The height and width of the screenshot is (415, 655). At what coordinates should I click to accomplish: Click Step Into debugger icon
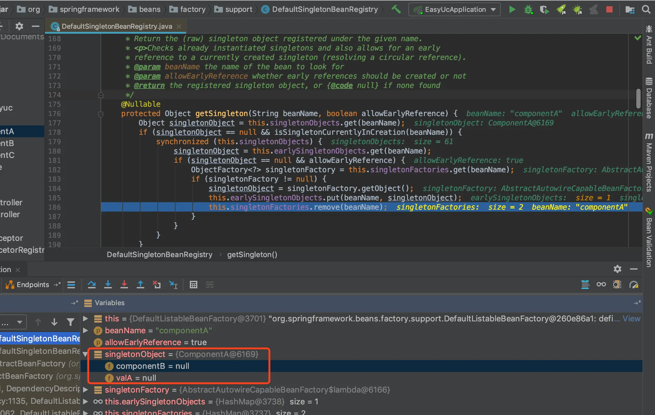coord(108,285)
